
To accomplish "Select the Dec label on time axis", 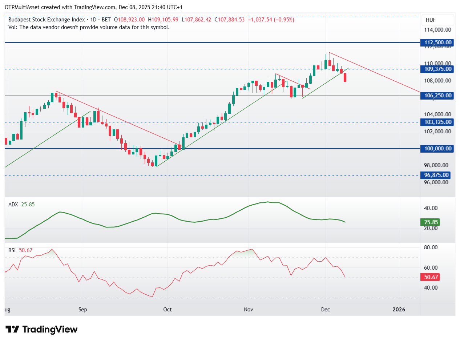I will 326,310.
